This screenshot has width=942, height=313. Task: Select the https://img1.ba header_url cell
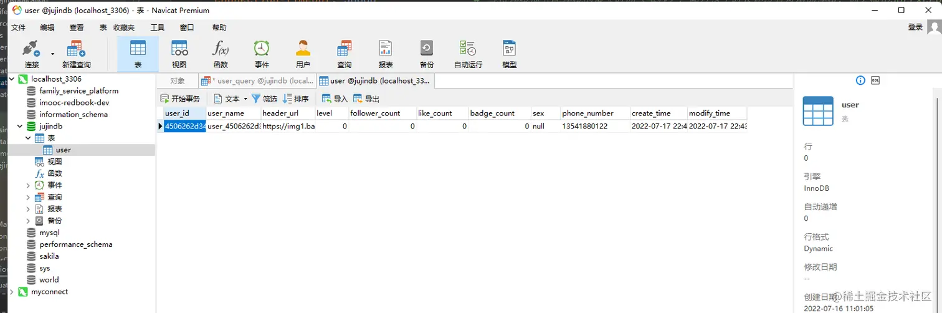pos(288,127)
